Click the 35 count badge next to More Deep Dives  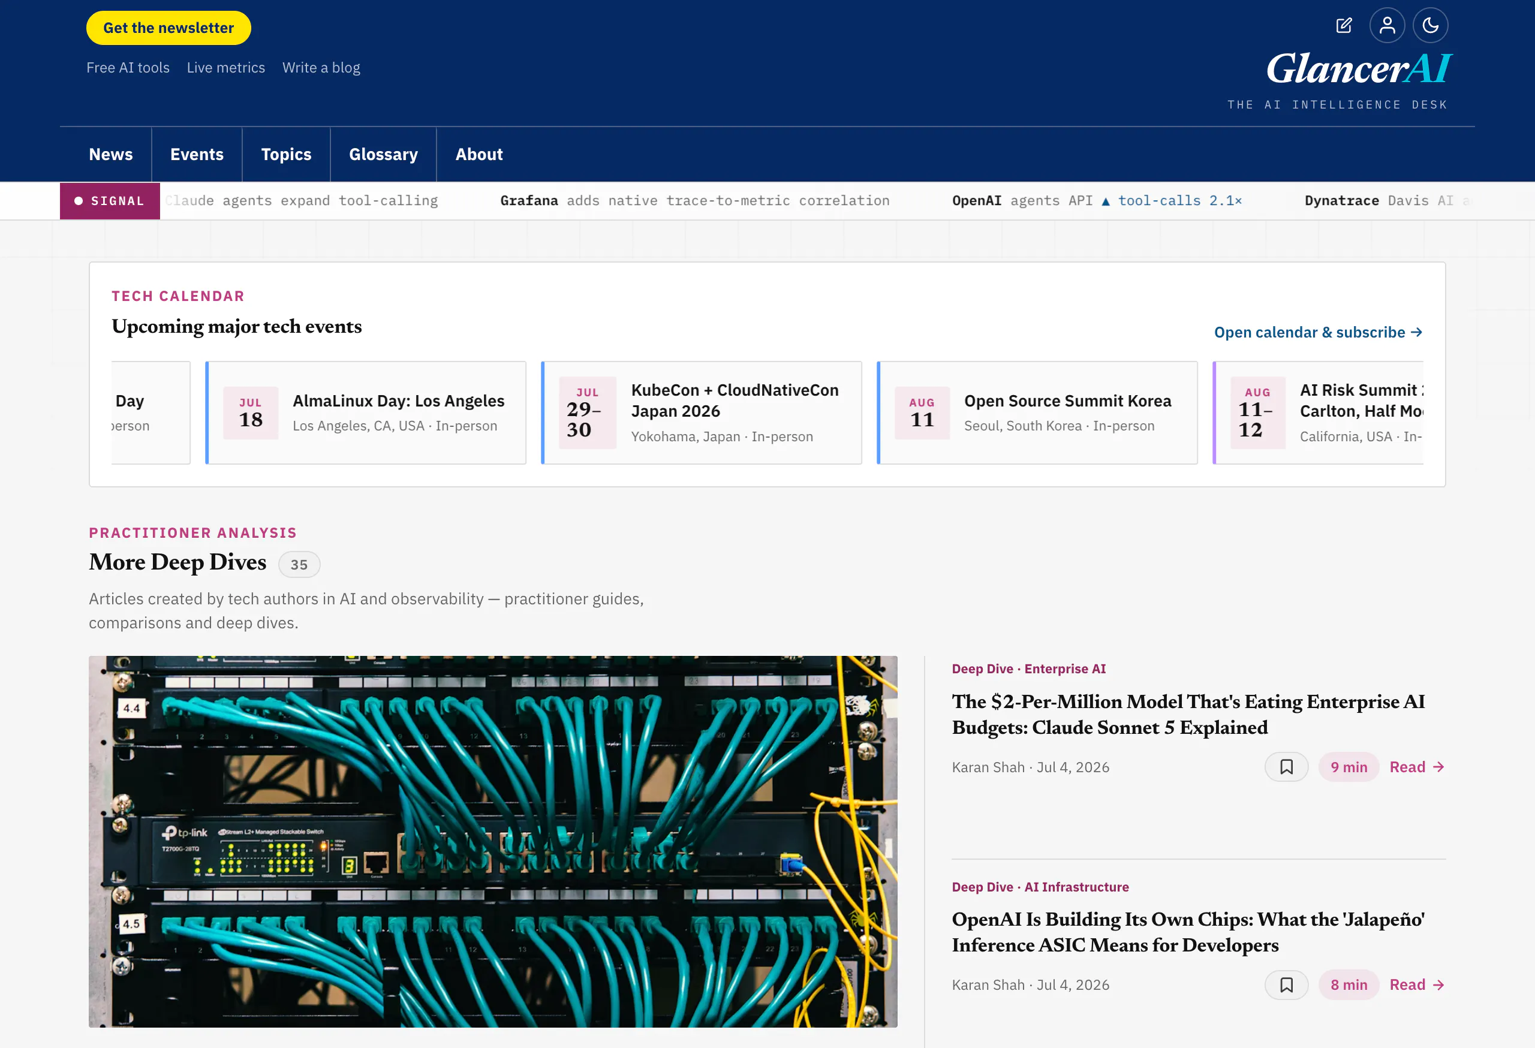coord(299,565)
